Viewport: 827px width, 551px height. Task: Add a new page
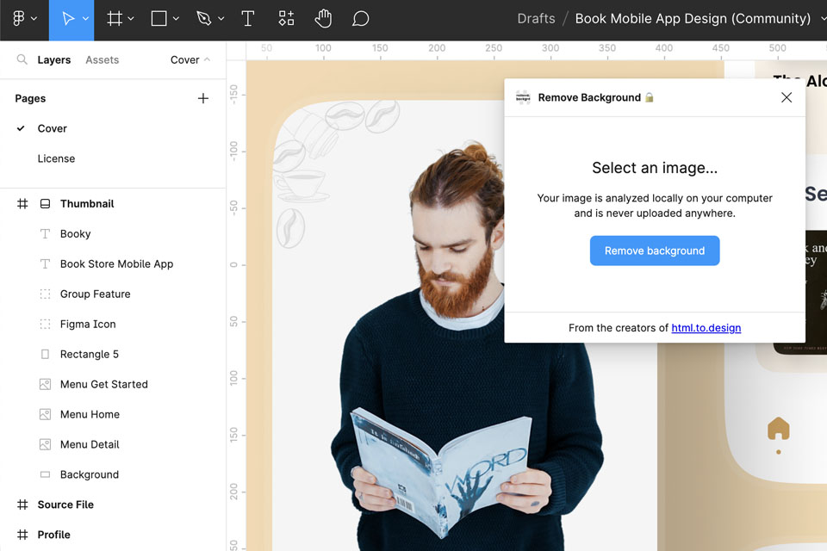[x=203, y=98]
